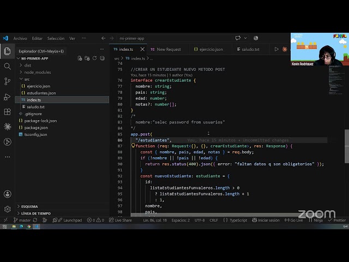Click Lín. 86, col. 18 cursor position
This screenshot has height=262, width=349.
click(x=155, y=220)
